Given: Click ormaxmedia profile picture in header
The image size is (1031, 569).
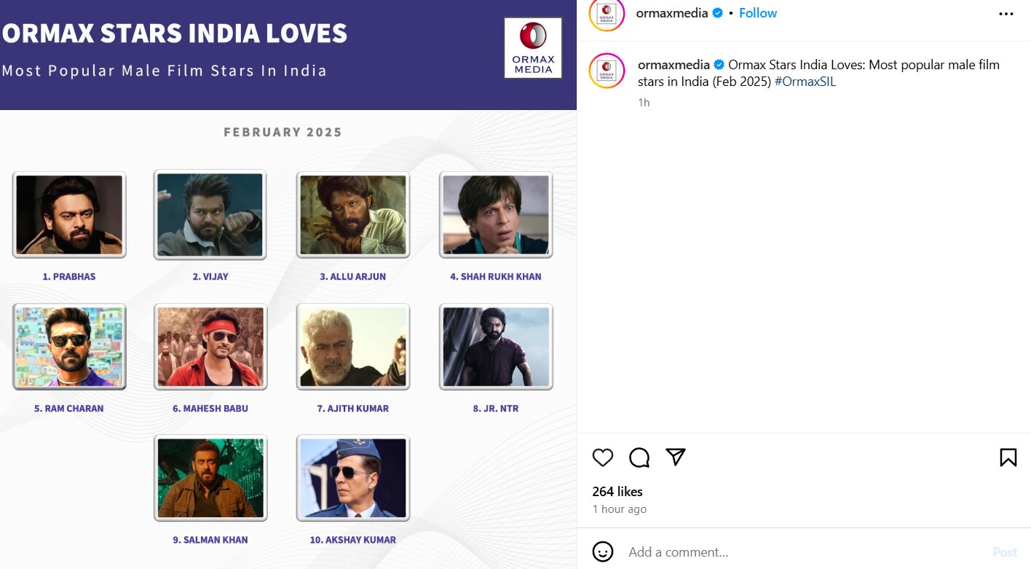Looking at the screenshot, I should pyautogui.click(x=607, y=14).
